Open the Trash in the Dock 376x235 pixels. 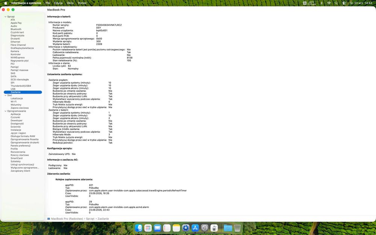click(237, 228)
